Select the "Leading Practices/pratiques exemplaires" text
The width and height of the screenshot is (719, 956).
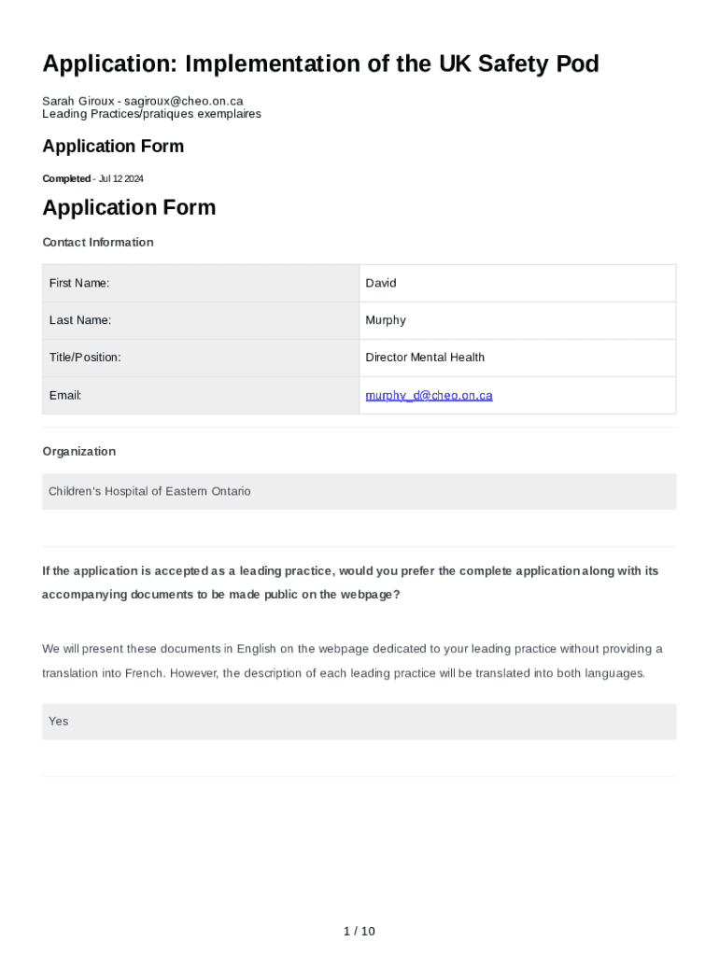click(x=151, y=114)
